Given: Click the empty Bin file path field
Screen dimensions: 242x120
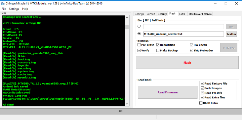Looking at the screenshot, I should (183, 27).
